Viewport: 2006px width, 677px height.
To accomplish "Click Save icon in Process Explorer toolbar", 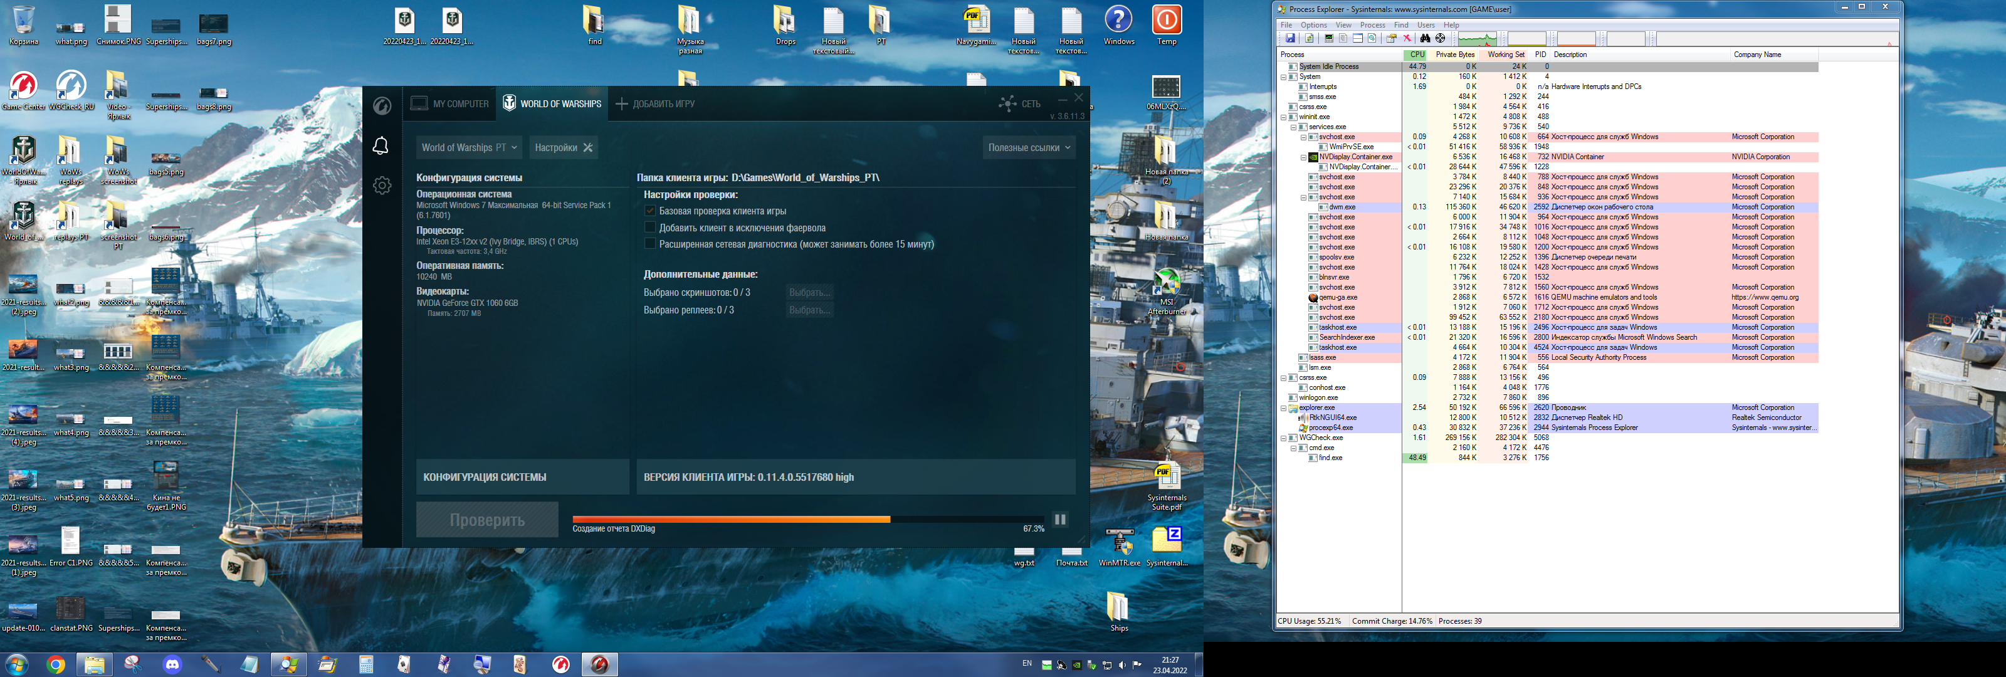I will tap(1289, 38).
